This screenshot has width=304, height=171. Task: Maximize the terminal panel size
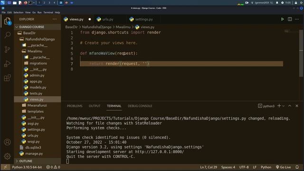pyautogui.click(x=290, y=106)
